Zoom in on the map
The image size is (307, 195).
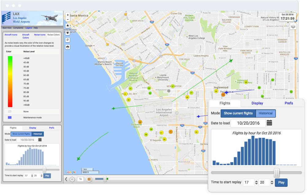pos(68,15)
